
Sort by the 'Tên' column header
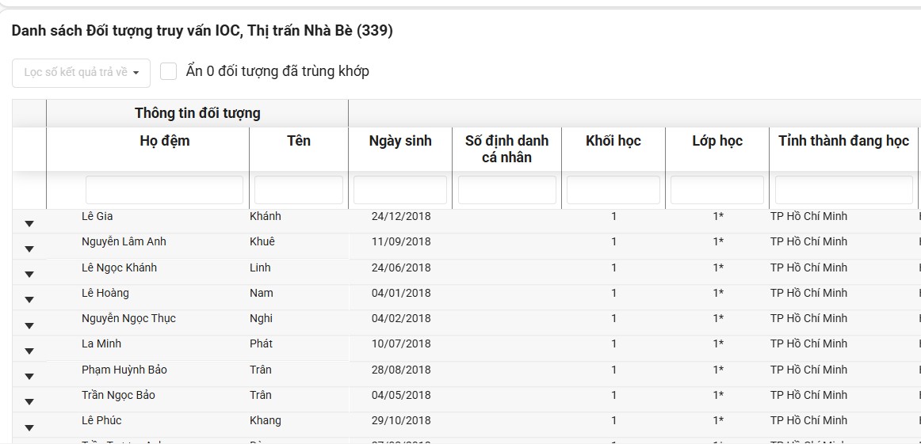pyautogui.click(x=299, y=141)
